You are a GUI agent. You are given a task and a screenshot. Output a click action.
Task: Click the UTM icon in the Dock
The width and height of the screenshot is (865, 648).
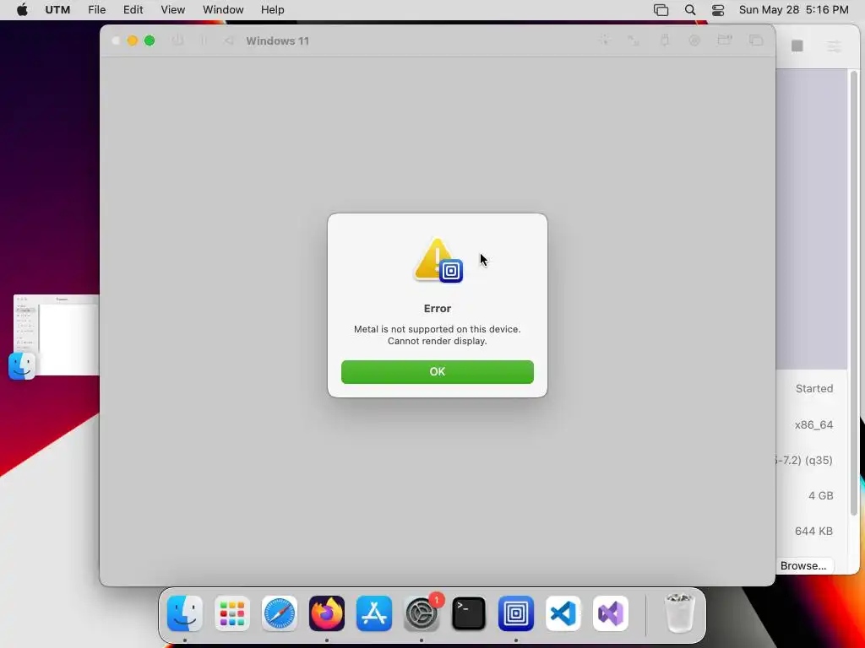pyautogui.click(x=516, y=613)
